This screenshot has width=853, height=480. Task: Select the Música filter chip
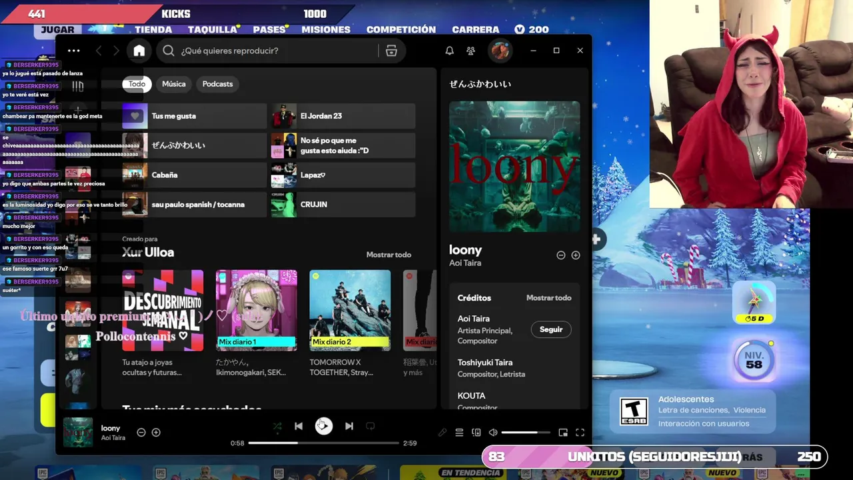click(x=174, y=84)
